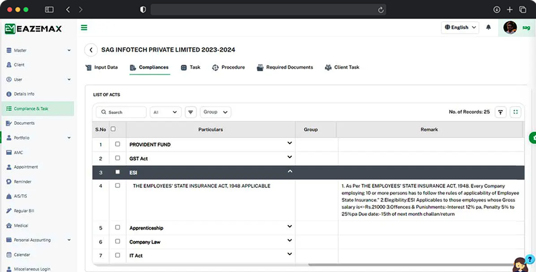Click the Particulars column header
The width and height of the screenshot is (536, 272).
click(x=210, y=130)
